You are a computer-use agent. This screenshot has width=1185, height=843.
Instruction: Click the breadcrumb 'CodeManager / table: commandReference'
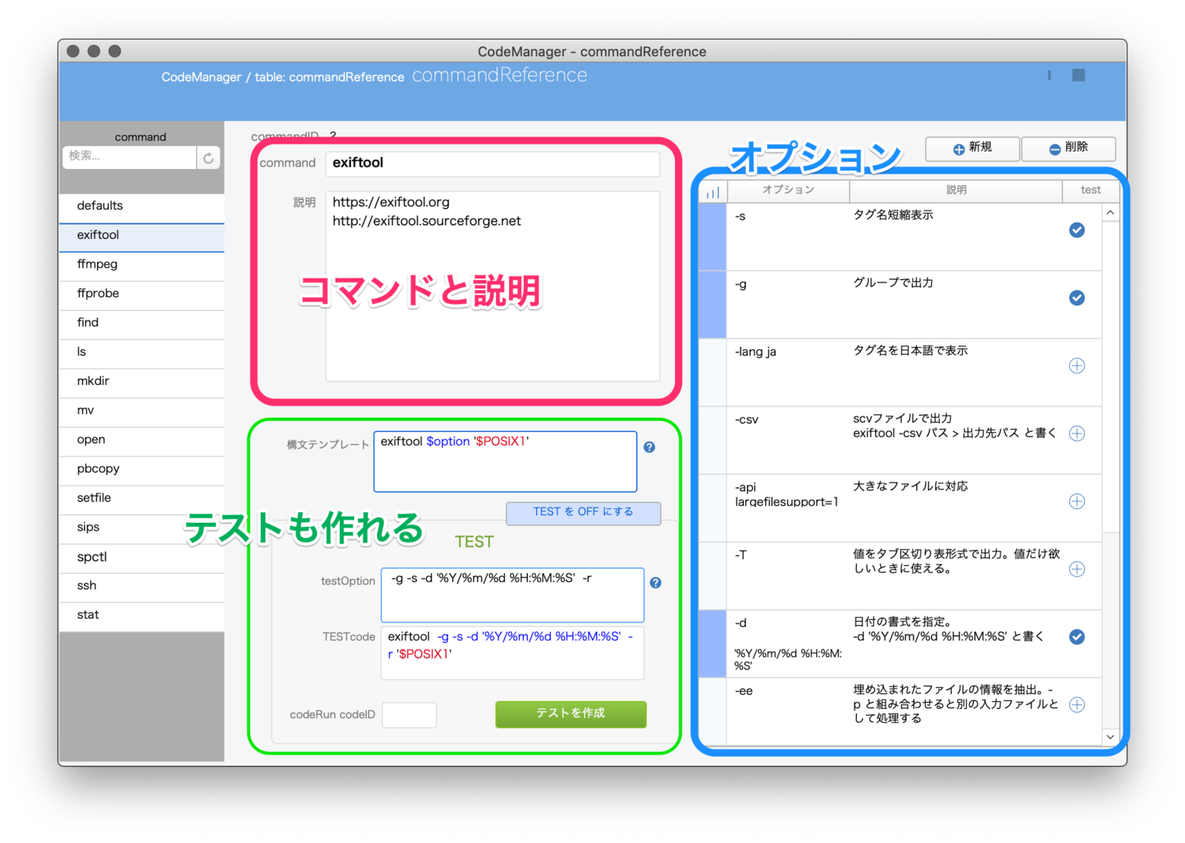[282, 77]
